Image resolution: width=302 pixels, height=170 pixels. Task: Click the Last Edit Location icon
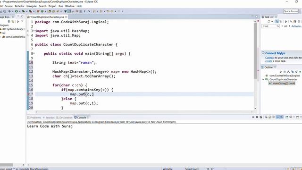(108, 11)
